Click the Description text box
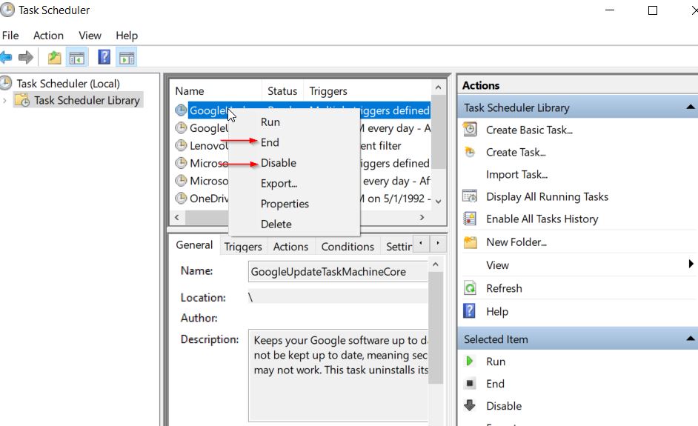 (x=339, y=376)
